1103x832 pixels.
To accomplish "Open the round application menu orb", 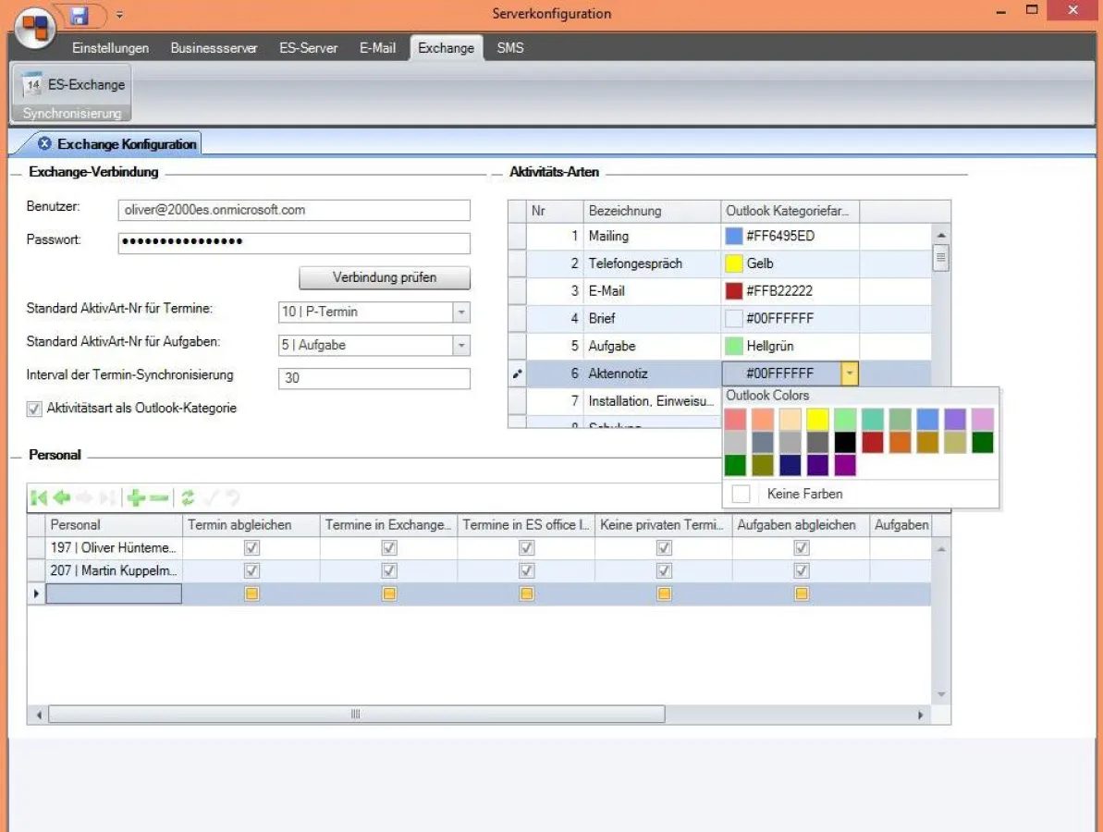I will [34, 26].
